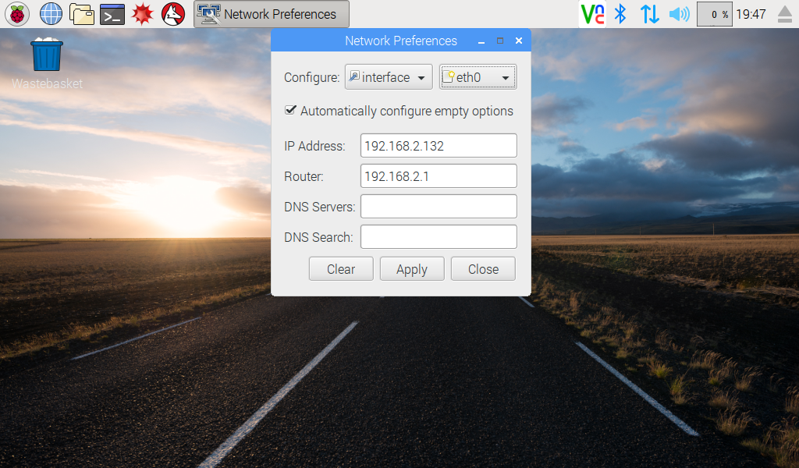Minimize the Network Preferences window
Screen dimensions: 799x468
click(x=481, y=41)
